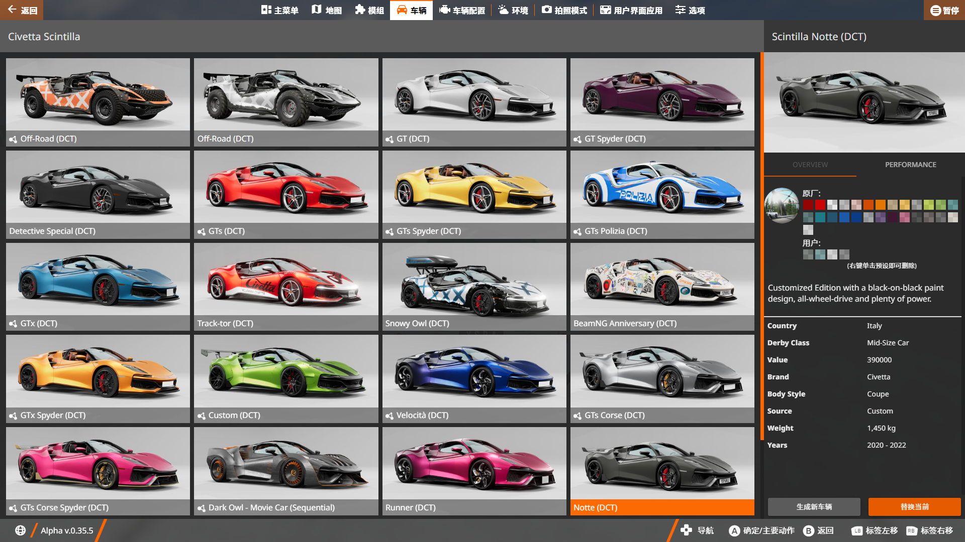Click config badge icon on GTs Polizia (DCT)
Viewport: 965px width, 542px height.
tap(577, 231)
